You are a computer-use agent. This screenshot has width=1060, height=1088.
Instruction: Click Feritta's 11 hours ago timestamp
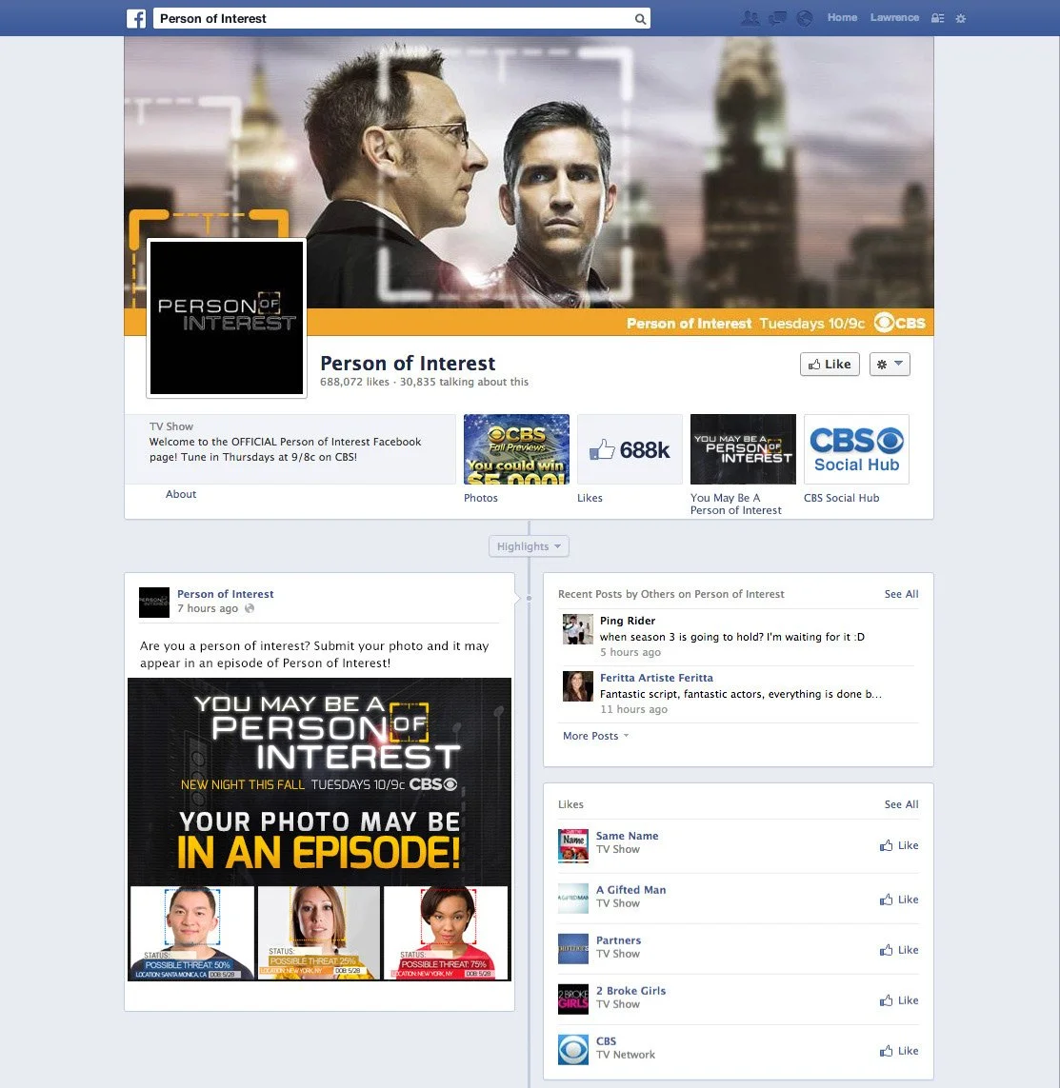(x=633, y=709)
